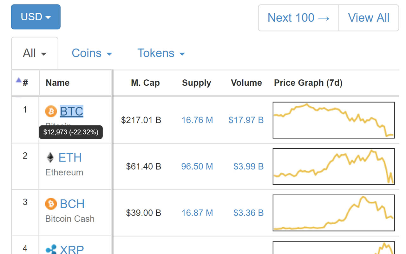
Task: Sort by the M. Cap column header
Action: point(145,83)
